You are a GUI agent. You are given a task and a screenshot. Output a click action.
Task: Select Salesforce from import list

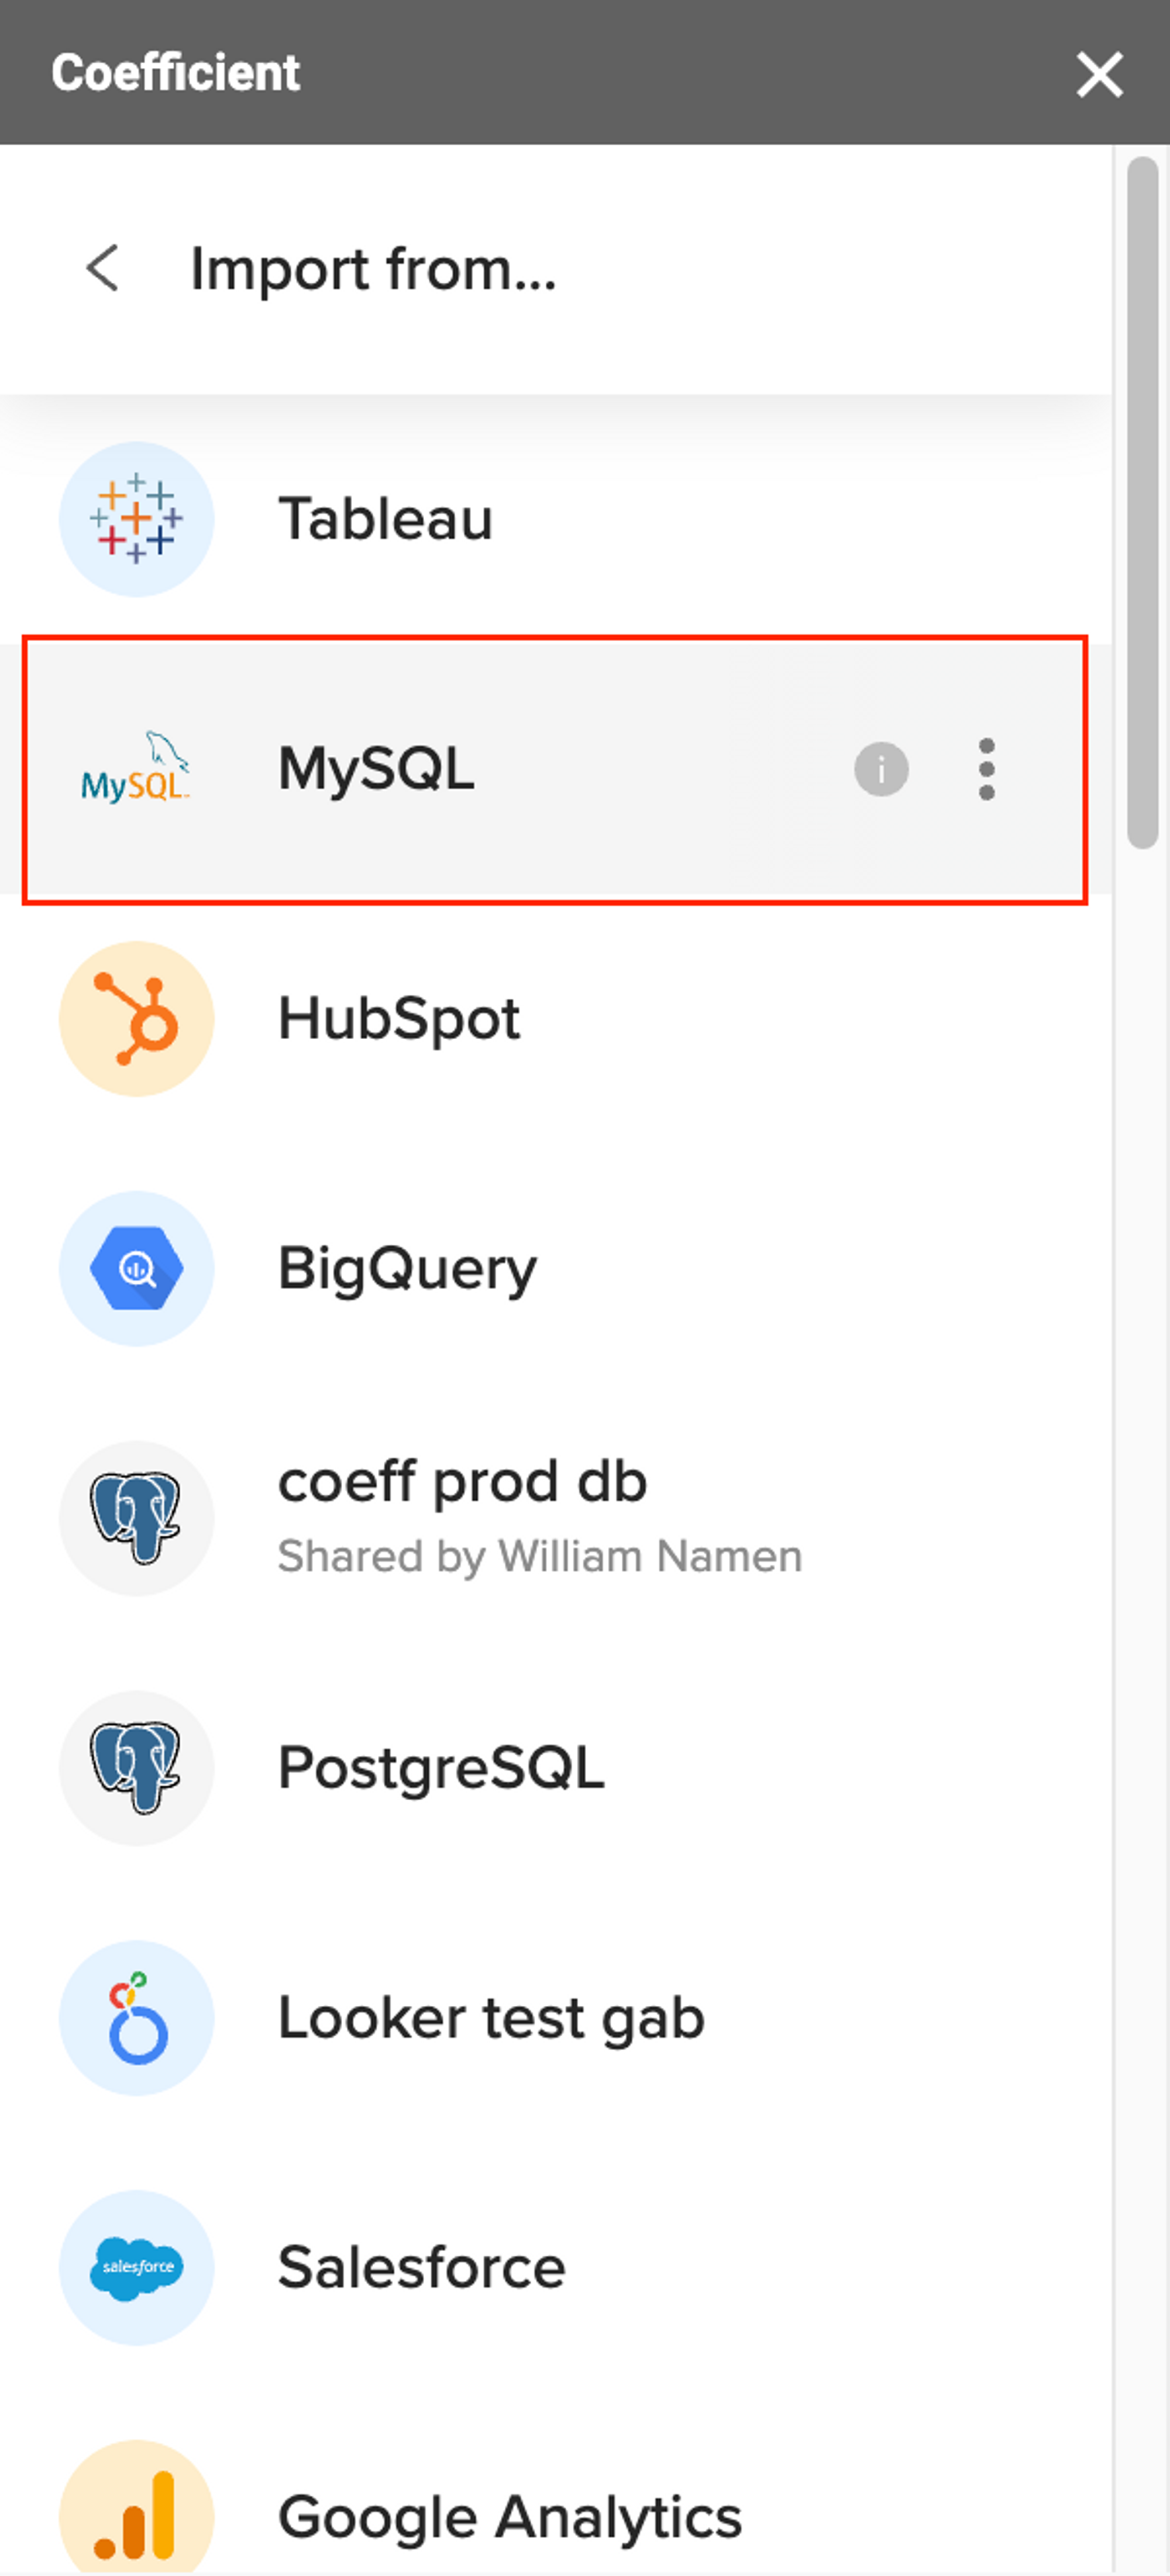(x=422, y=2267)
